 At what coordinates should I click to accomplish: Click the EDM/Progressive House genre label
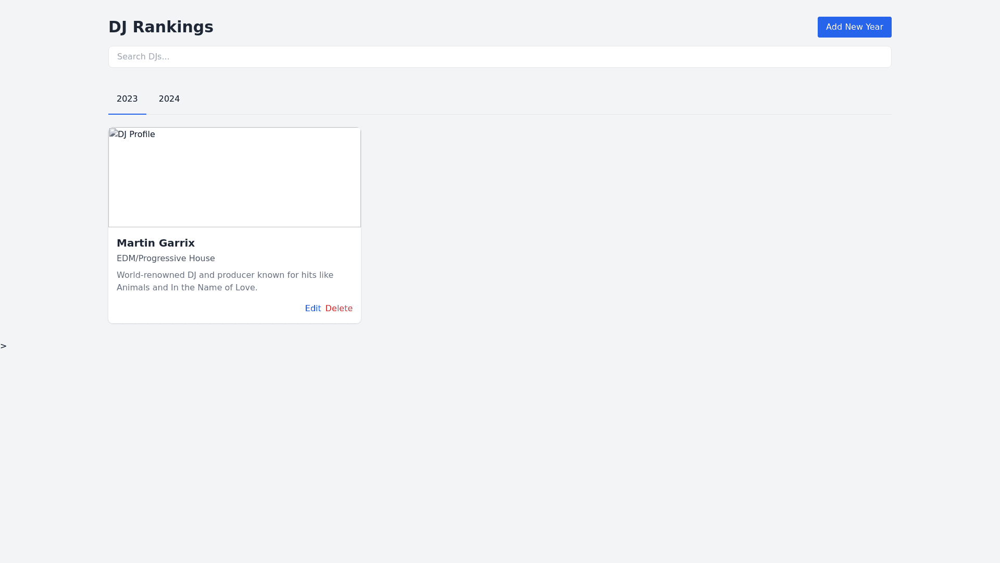(166, 259)
